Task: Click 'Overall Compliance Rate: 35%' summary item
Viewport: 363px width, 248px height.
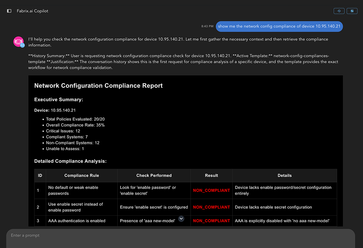Action: 75,125
